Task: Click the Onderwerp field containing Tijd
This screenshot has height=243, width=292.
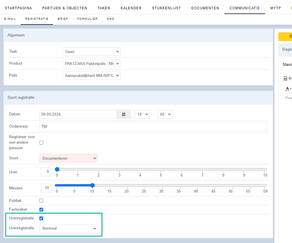Action: (153, 126)
